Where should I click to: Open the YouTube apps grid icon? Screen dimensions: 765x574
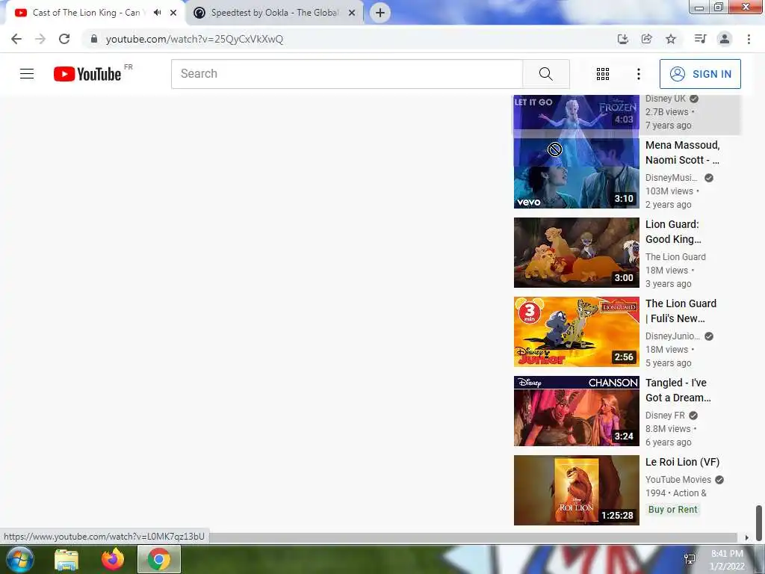(x=603, y=74)
